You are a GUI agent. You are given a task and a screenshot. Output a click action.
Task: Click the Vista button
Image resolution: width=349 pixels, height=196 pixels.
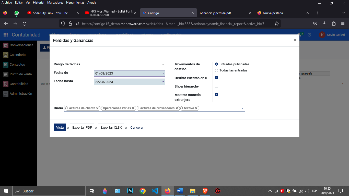tap(60, 127)
